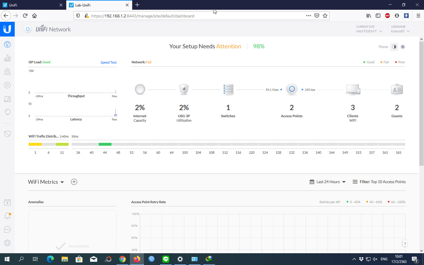
Task: Switch to the dark theme toggle
Action: [403, 47]
